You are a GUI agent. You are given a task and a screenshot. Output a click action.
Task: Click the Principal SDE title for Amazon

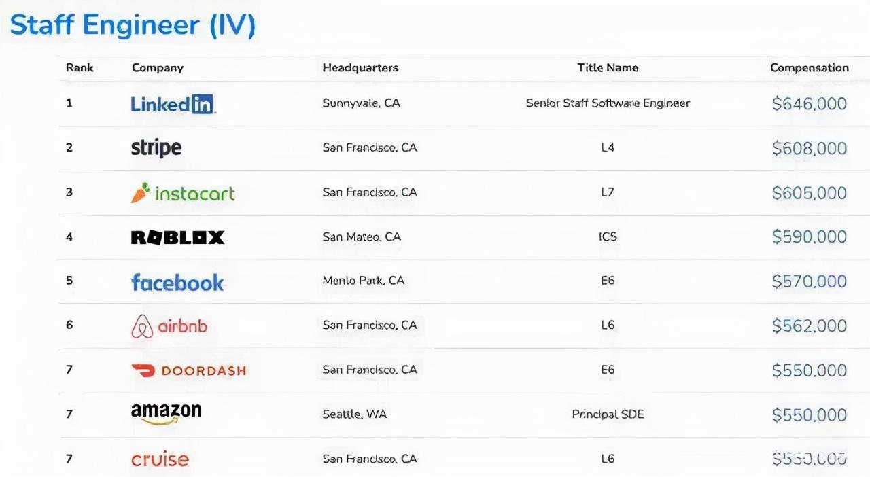coord(608,414)
